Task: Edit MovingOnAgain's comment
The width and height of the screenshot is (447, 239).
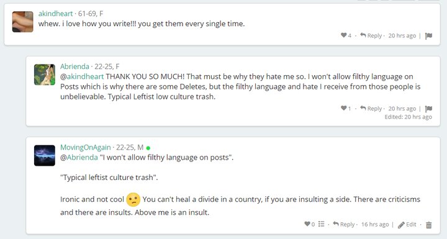Action: (x=407, y=225)
